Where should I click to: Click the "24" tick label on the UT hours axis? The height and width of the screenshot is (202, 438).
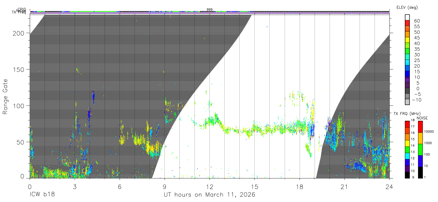click(389, 186)
